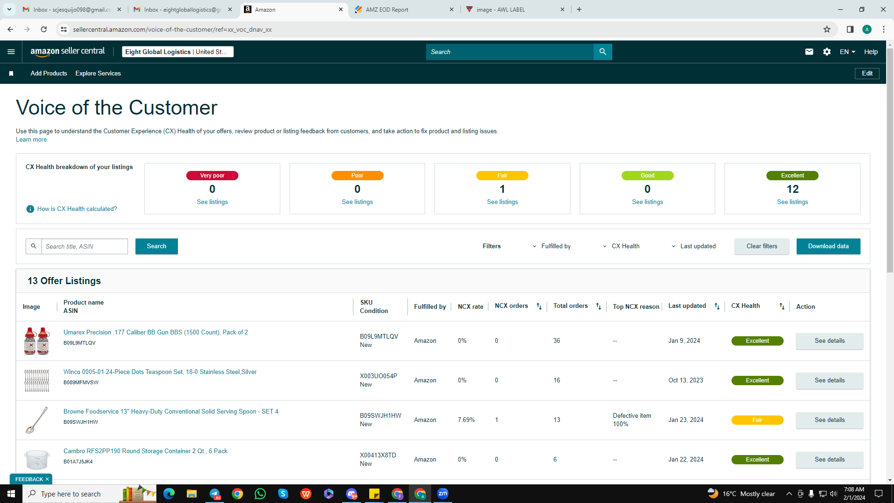See listings under Good
Image resolution: width=894 pixels, height=503 pixels.
tap(647, 202)
